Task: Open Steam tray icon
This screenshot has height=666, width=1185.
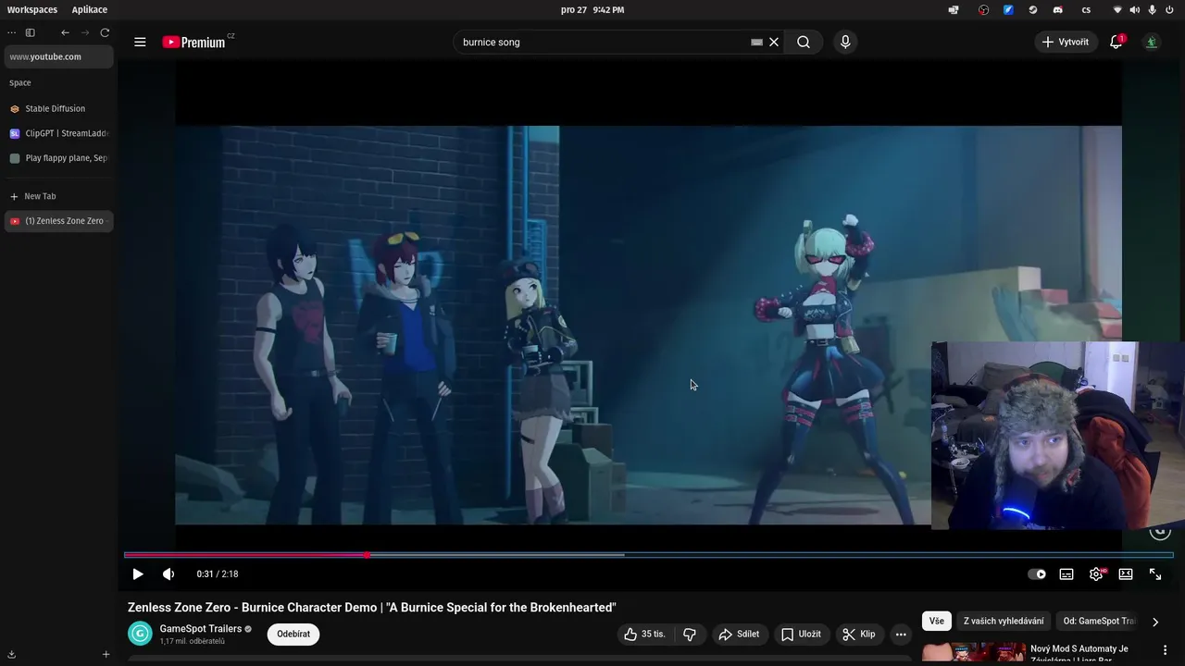Action: (1033, 9)
